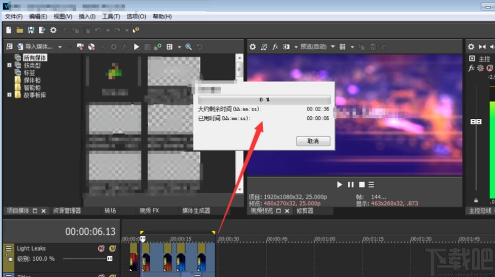
Task: Open the 编辑(E) menu
Action: (38, 16)
